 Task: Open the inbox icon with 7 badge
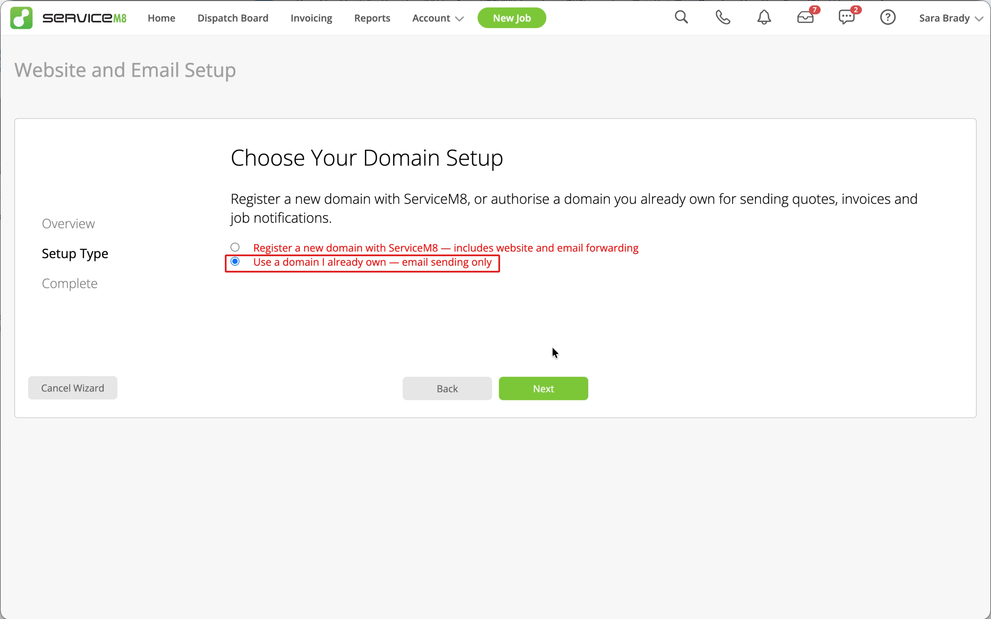click(x=806, y=17)
